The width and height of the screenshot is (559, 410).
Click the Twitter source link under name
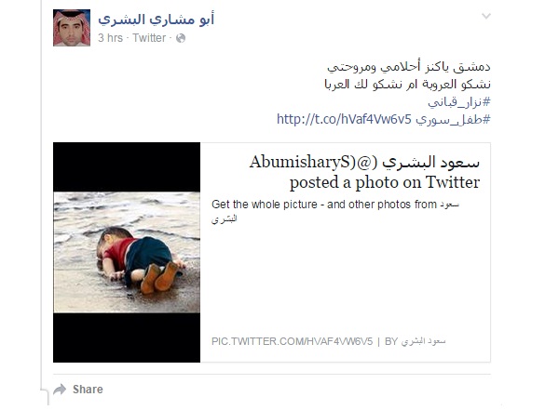[x=149, y=38]
